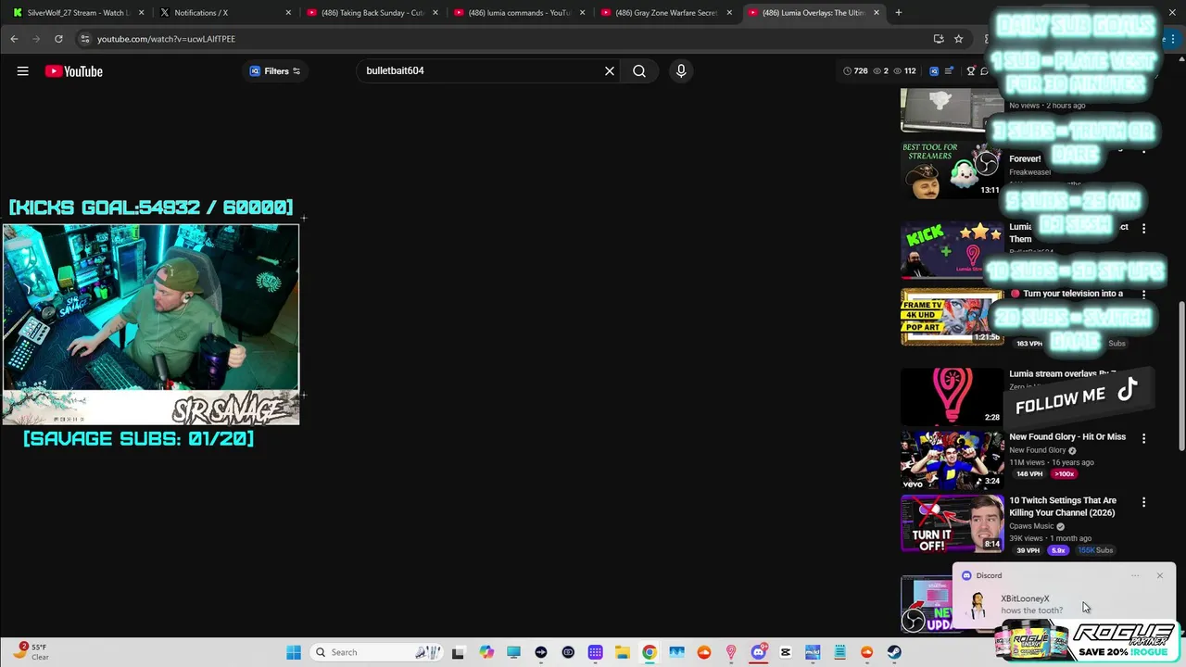Select the Lumia Overlays tab
Viewport: 1186px width, 667px height.
[814, 13]
